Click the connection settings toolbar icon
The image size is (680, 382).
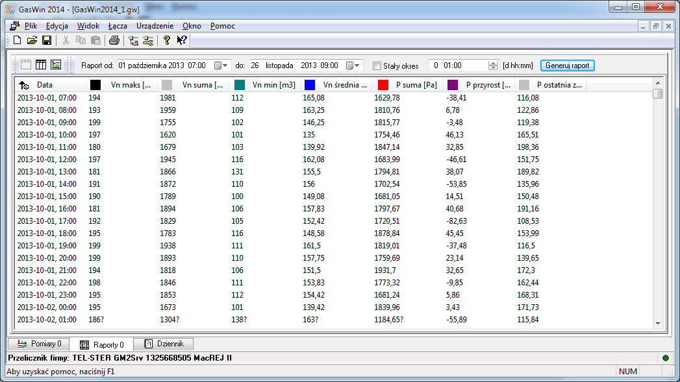[x=148, y=40]
